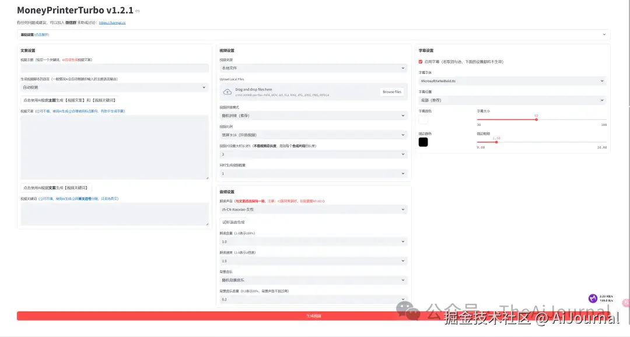The image size is (630, 337).
Task: Click the chevron on the basic settings bar
Action: coord(604,34)
